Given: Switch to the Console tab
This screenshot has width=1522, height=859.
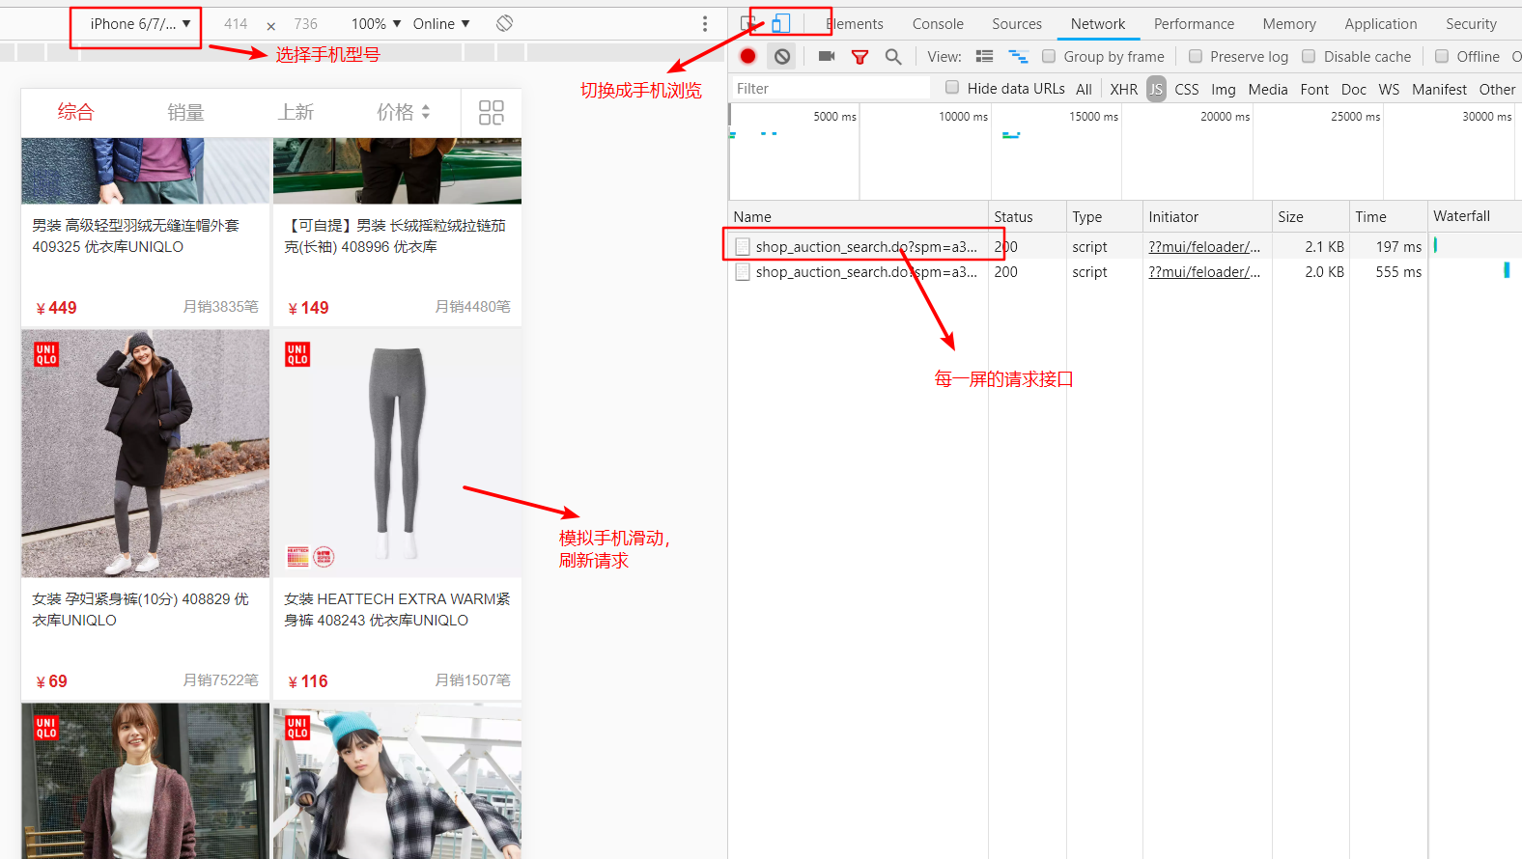Looking at the screenshot, I should (x=938, y=24).
